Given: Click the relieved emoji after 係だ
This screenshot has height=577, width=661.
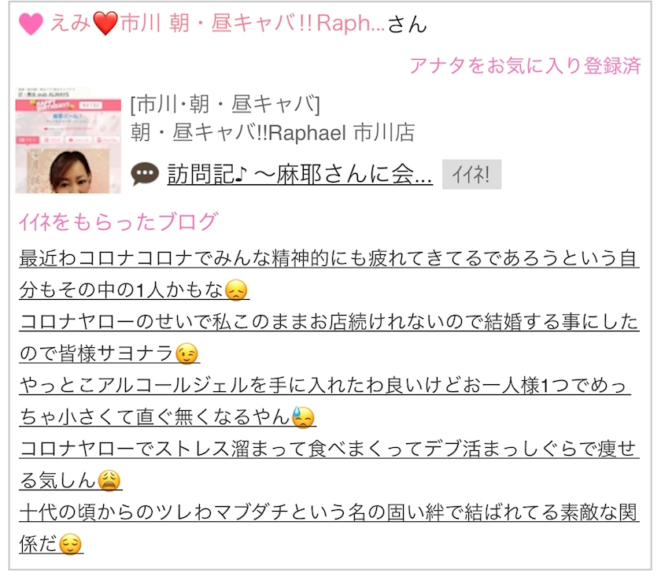Looking at the screenshot, I should pyautogui.click(x=70, y=544).
